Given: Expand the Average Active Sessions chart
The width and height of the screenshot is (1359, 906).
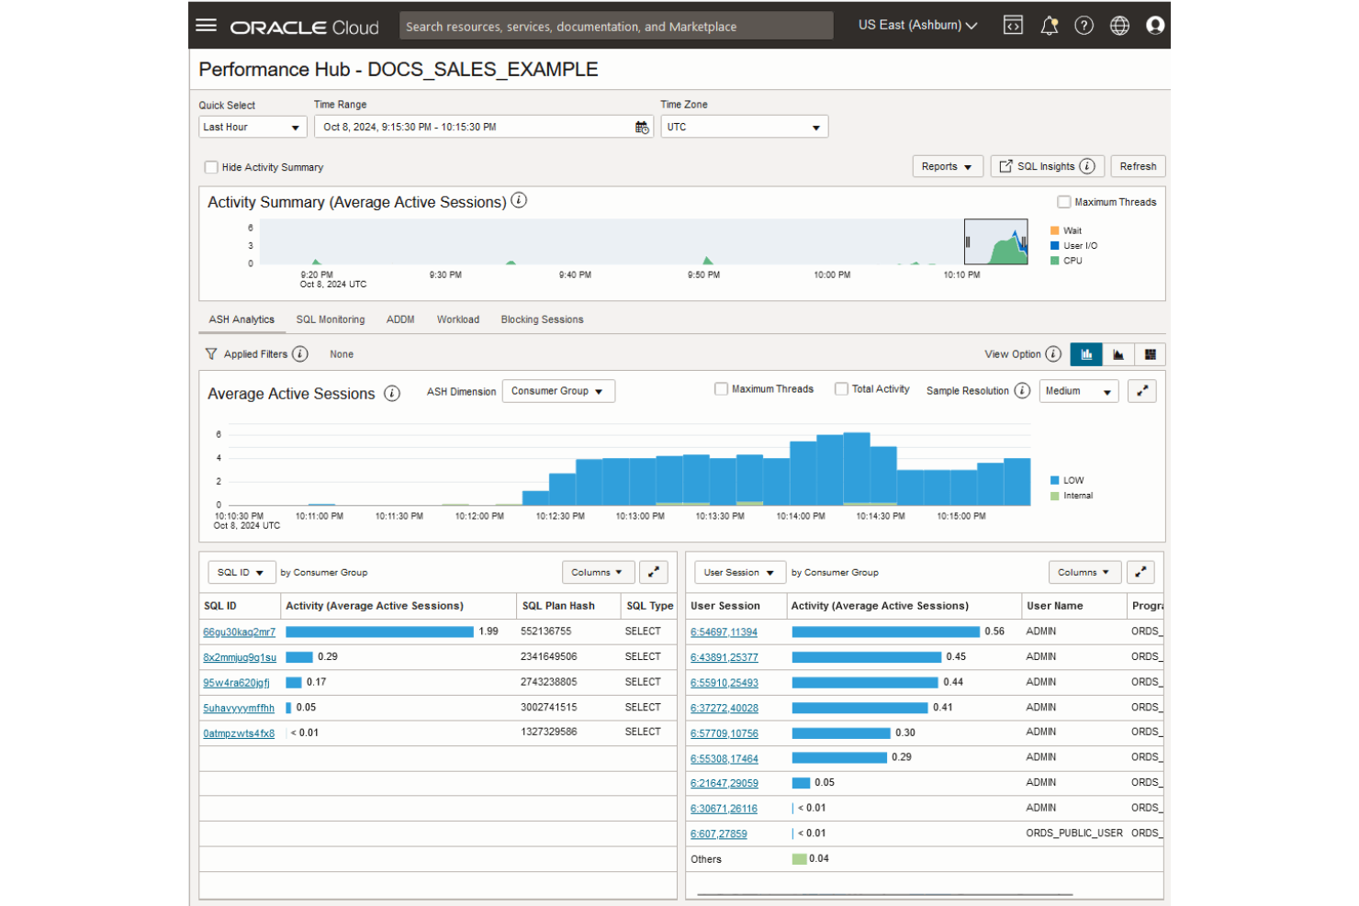Looking at the screenshot, I should 1142,391.
